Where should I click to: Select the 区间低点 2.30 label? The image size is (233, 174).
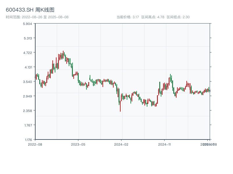(x=178, y=17)
